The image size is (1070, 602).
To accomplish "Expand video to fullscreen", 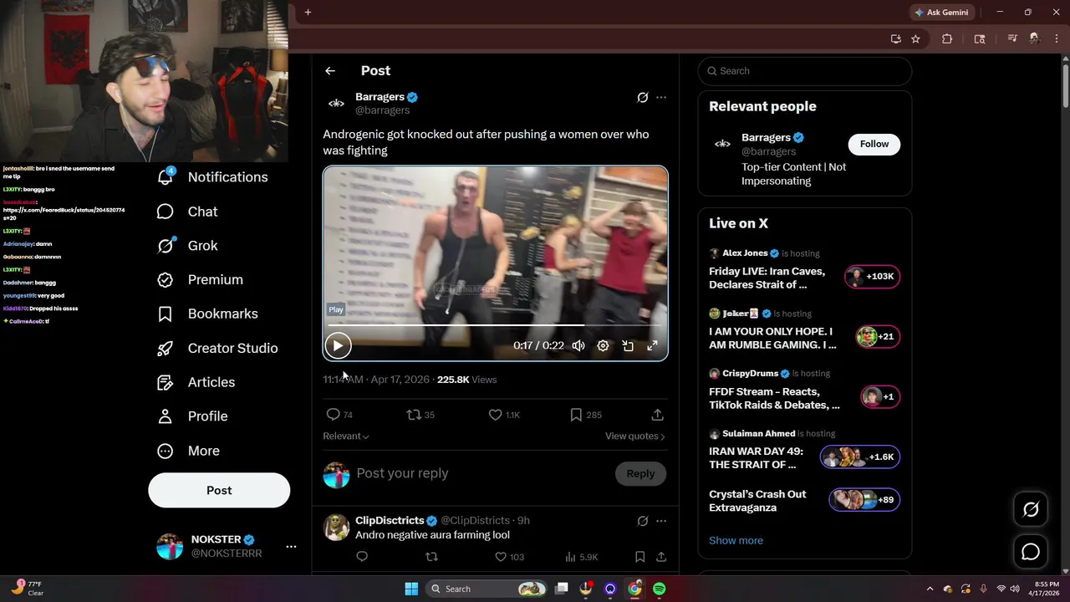I will tap(653, 345).
